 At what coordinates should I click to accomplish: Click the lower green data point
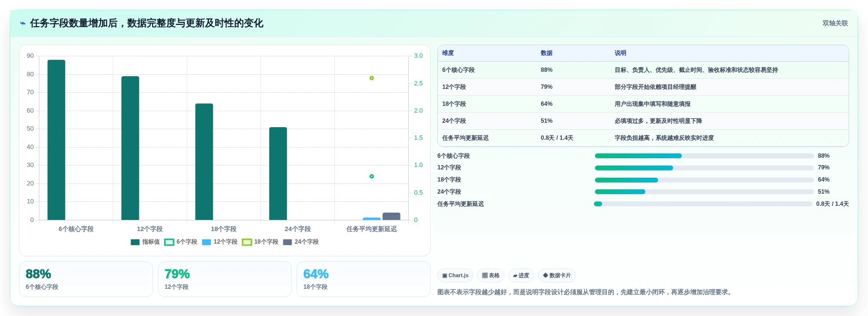(372, 176)
